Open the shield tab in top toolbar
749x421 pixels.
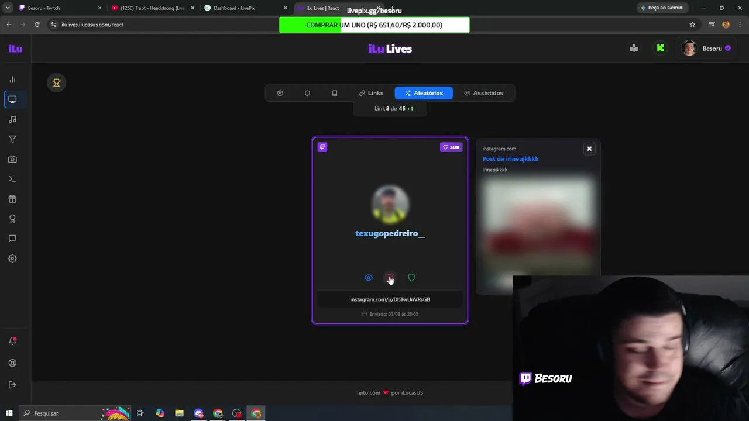307,93
